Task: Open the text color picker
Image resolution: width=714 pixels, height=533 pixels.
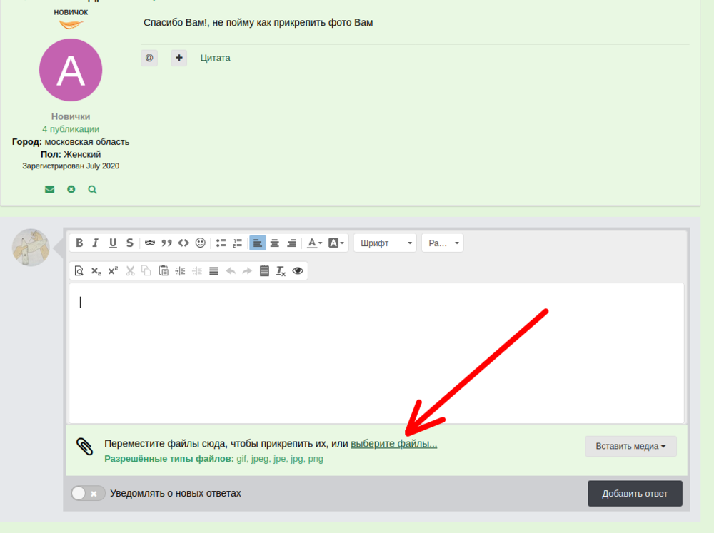Action: [x=314, y=243]
